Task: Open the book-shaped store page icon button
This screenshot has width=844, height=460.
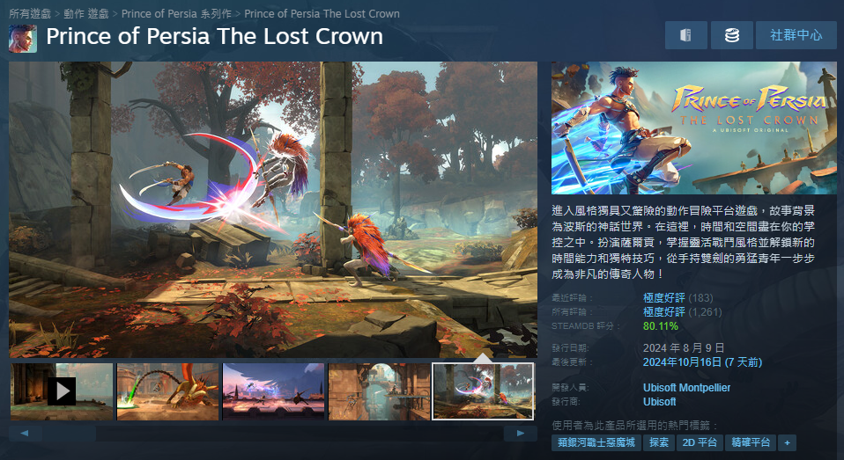Action: click(685, 35)
